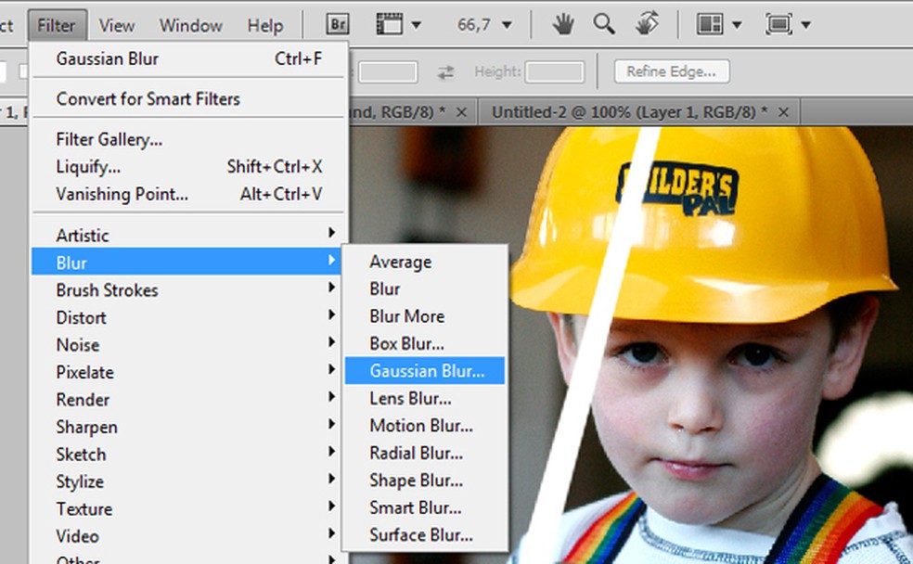Select the Hand tool icon
Image resolution: width=913 pixels, height=564 pixels.
click(x=562, y=24)
